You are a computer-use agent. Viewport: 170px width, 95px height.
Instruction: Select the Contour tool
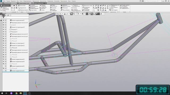click(x=74, y=8)
